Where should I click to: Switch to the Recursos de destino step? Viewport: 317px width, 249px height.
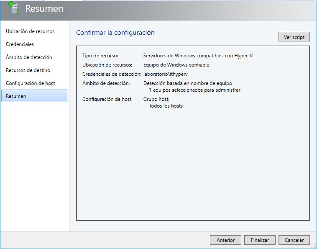[28, 70]
